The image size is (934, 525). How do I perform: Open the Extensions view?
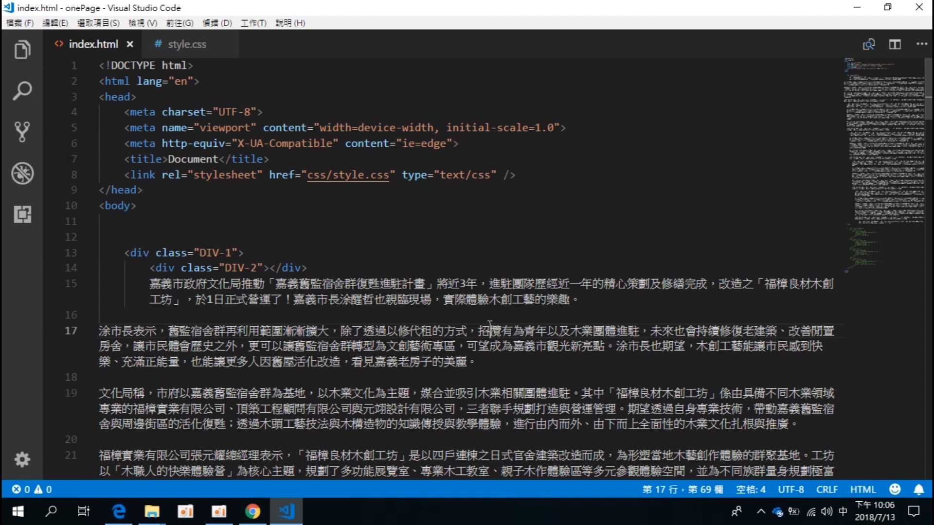pyautogui.click(x=22, y=214)
